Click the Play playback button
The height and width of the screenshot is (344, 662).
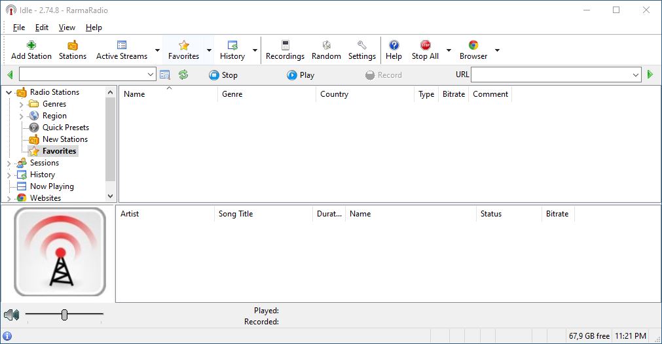click(300, 75)
